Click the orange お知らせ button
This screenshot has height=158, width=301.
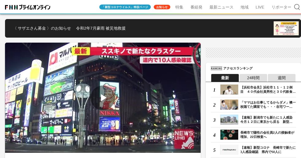162,7
